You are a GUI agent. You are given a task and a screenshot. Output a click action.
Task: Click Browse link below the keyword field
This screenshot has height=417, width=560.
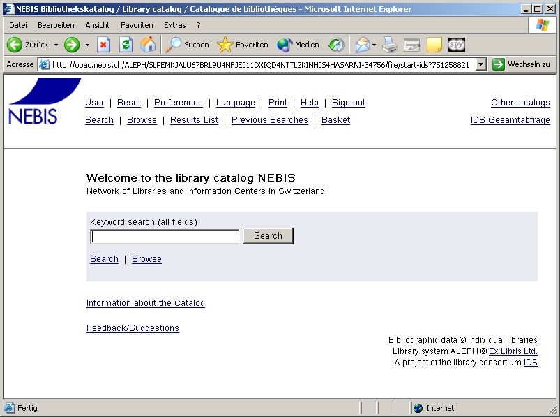(146, 259)
